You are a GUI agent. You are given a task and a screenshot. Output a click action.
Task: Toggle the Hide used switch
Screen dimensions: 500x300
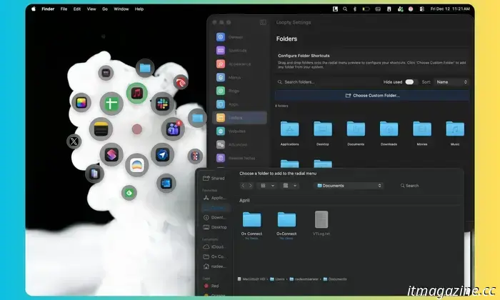coord(410,82)
